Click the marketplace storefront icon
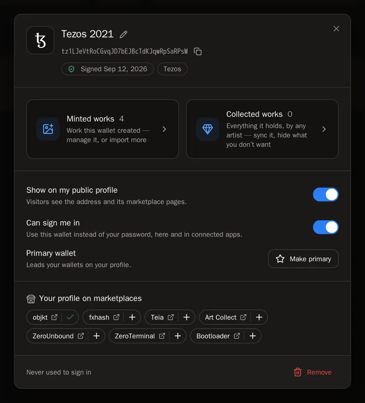 click(x=31, y=299)
